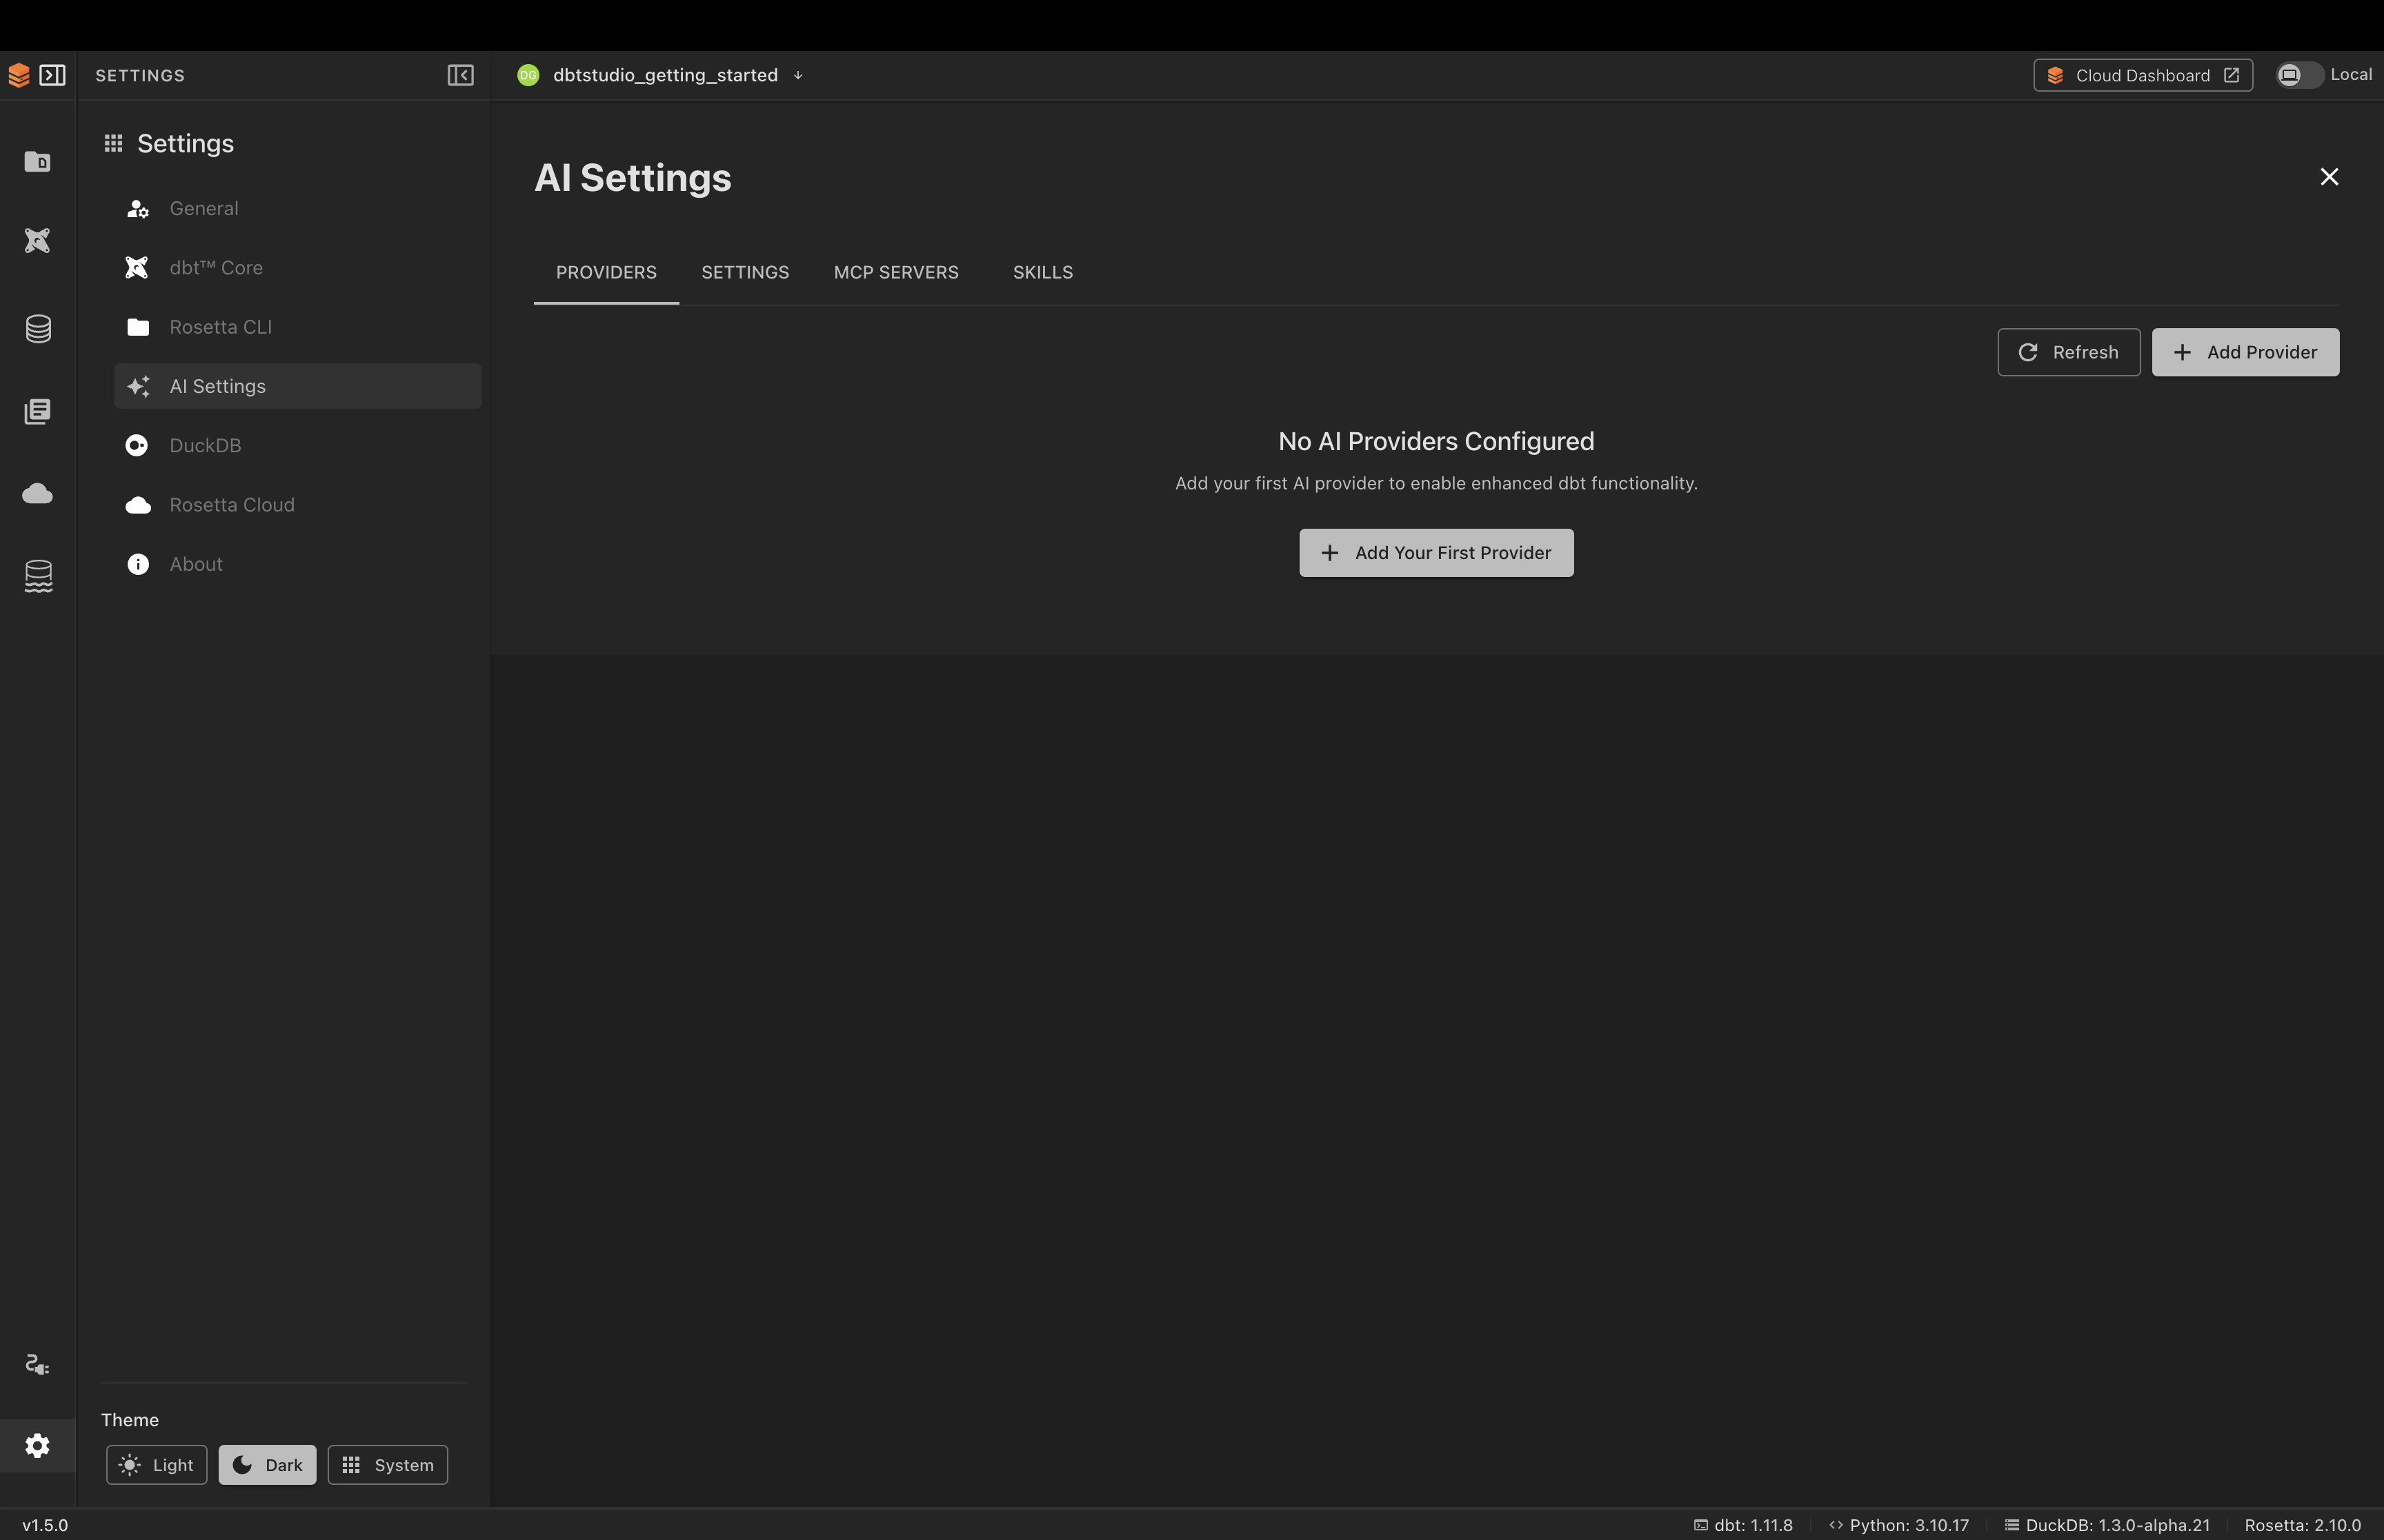Open the project explorer folder icon in activity bar
The height and width of the screenshot is (1540, 2384).
pos(38,161)
